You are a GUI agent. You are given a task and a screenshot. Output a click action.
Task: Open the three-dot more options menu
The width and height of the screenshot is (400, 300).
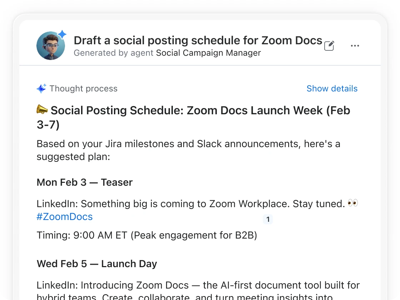(355, 46)
